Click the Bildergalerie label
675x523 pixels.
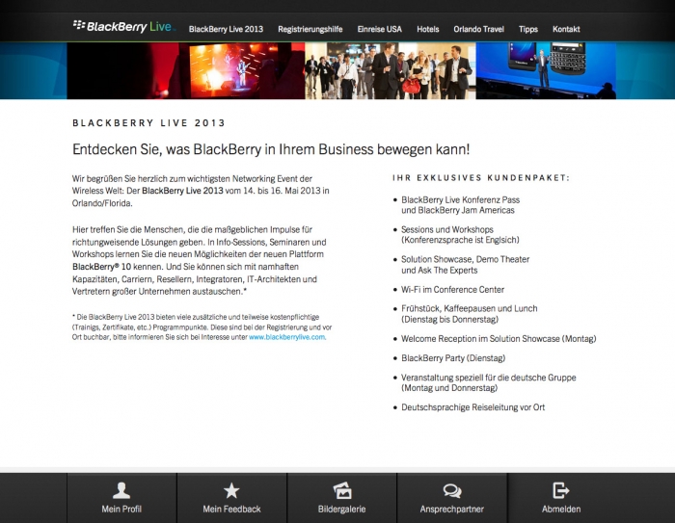[x=341, y=509]
